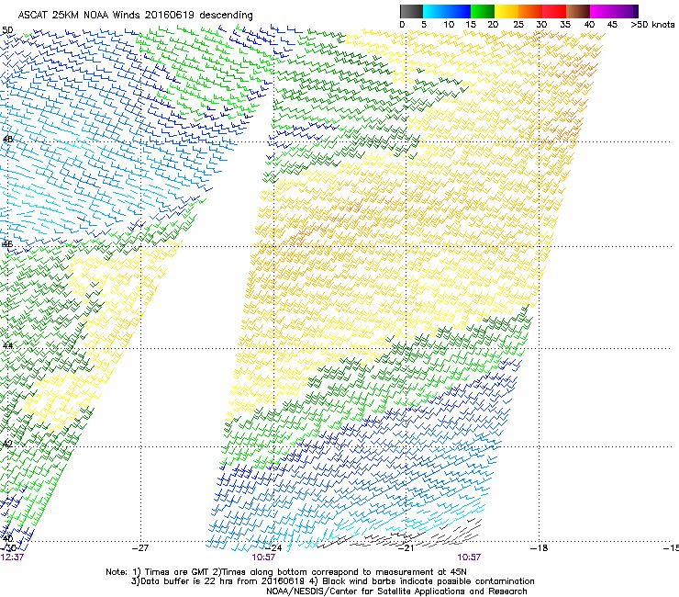
Task: Click the '10:57' time right of -21
Action: [469, 558]
